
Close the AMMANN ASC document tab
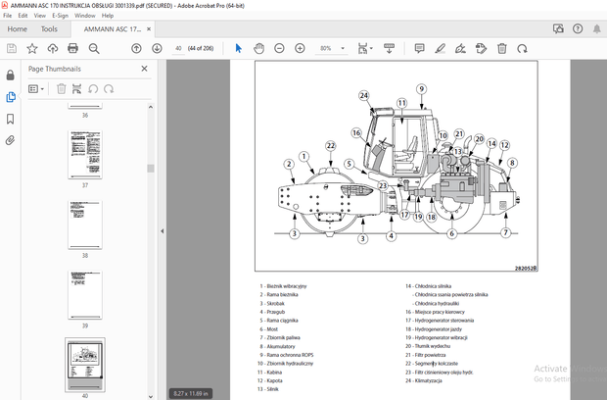[149, 29]
